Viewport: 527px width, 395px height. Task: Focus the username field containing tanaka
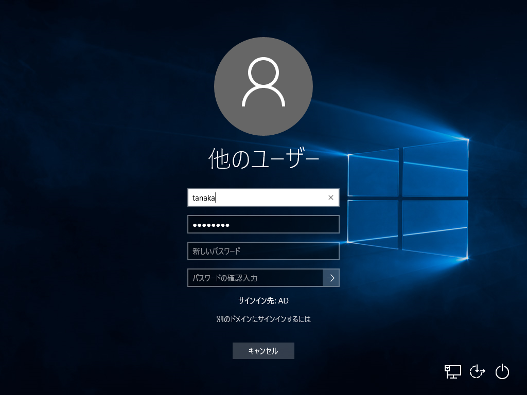(x=263, y=197)
